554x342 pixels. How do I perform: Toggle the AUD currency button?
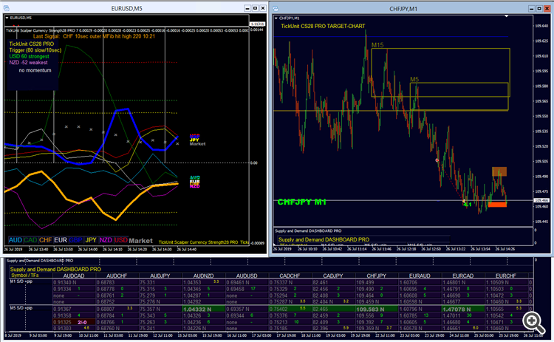16,240
